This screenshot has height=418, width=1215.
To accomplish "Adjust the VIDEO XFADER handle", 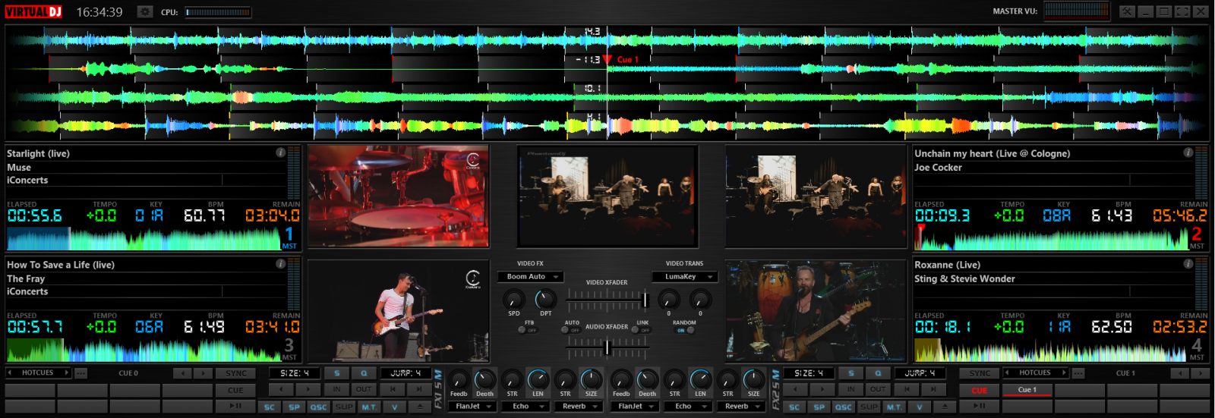I will point(645,300).
